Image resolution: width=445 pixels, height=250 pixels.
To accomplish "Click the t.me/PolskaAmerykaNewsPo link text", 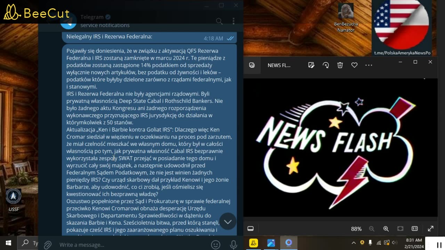I will pyautogui.click(x=402, y=53).
